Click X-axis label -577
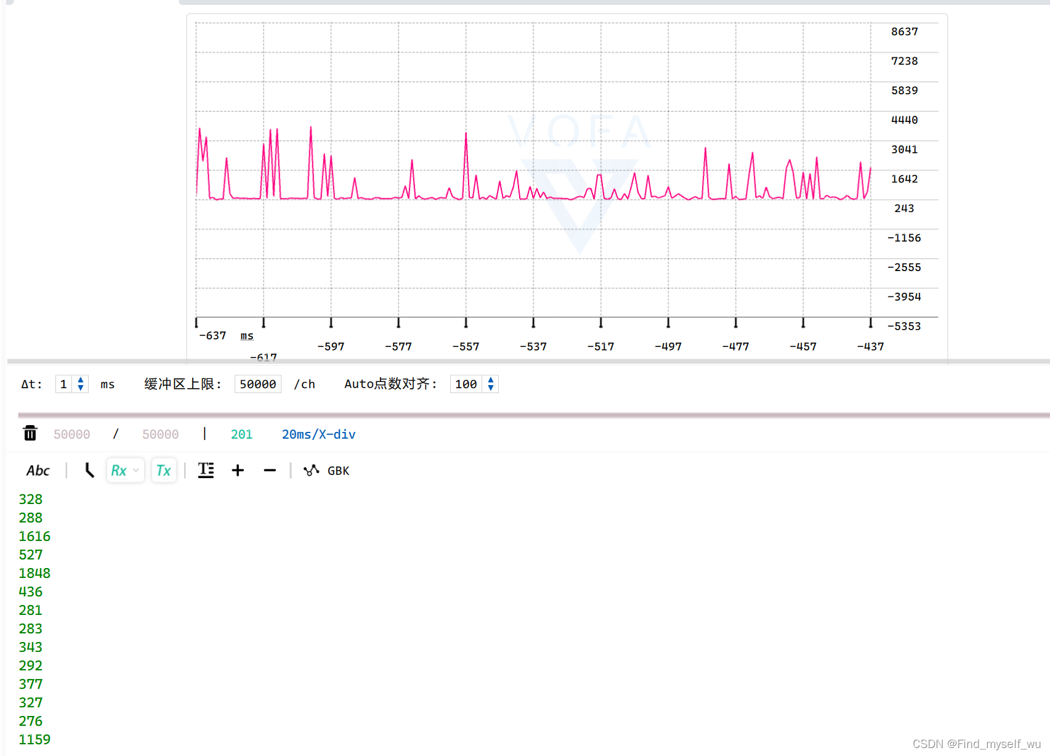Viewport: 1050px width, 756px height. click(x=398, y=347)
